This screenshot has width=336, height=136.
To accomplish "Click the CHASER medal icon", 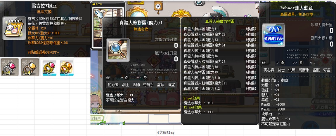I will point(273,35).
